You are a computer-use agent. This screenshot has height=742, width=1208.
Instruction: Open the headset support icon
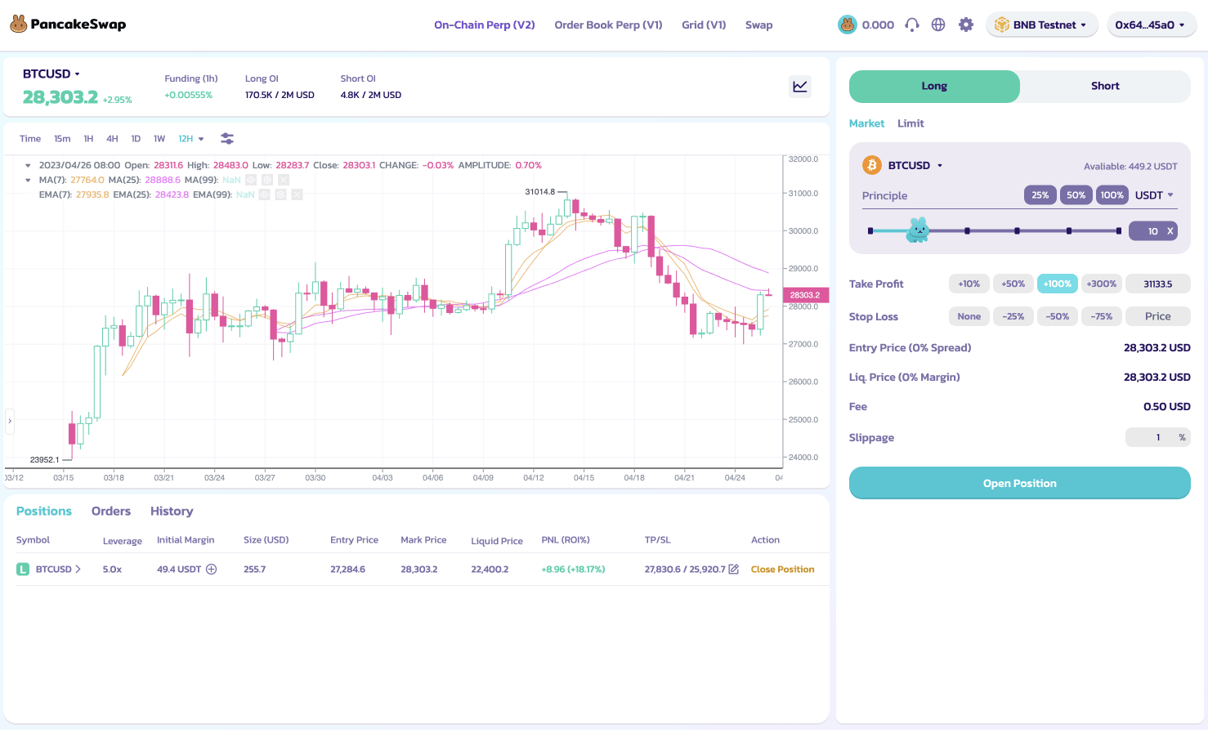coord(912,25)
